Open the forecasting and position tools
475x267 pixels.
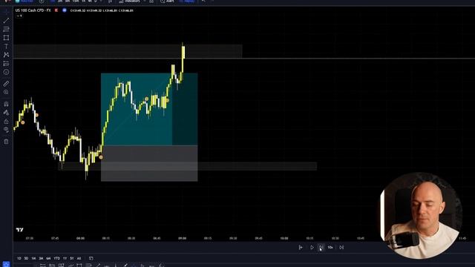tap(6, 64)
